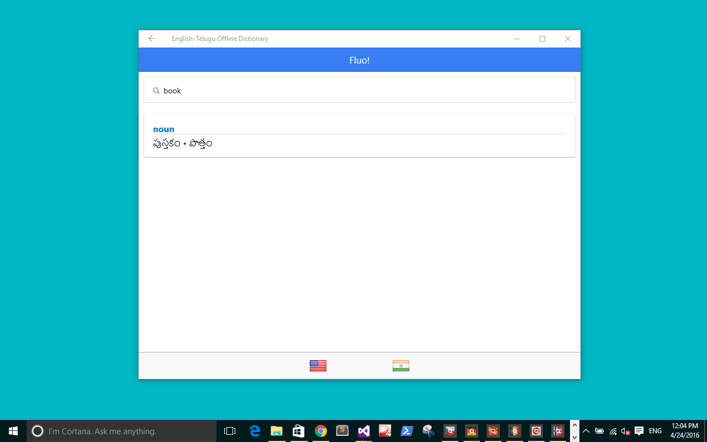Open the battery status tray icon
Viewport: 707px width, 442px height.
(599, 431)
